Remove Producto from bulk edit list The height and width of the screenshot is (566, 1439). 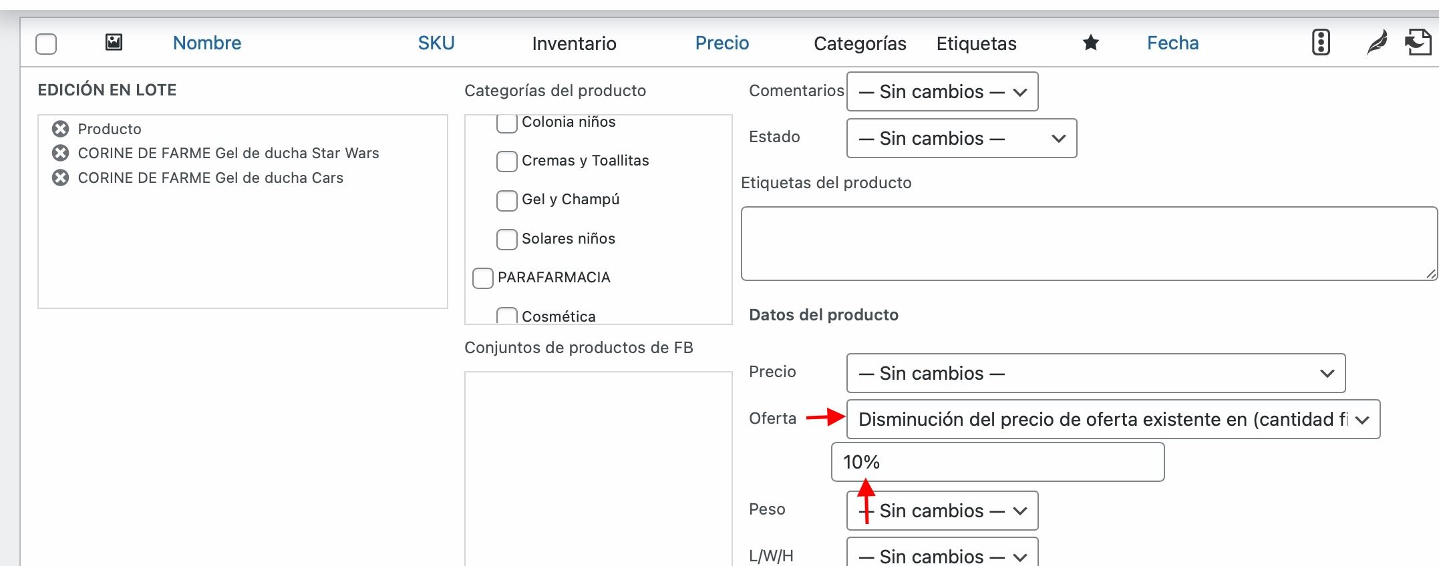click(61, 129)
